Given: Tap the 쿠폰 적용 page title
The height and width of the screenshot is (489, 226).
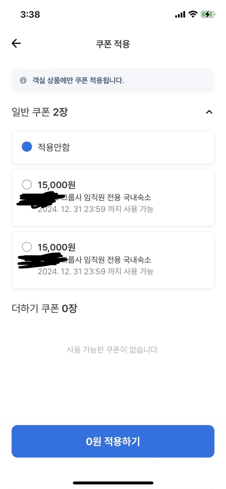Looking at the screenshot, I should (x=113, y=44).
